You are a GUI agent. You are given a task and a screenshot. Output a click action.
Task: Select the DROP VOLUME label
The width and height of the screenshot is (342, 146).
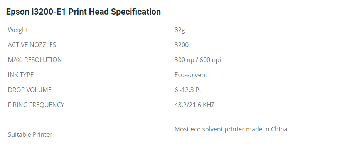[30, 90]
